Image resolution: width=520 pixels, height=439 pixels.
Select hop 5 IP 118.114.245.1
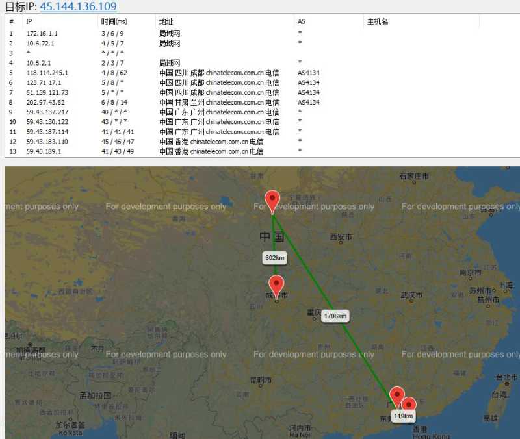(47, 73)
